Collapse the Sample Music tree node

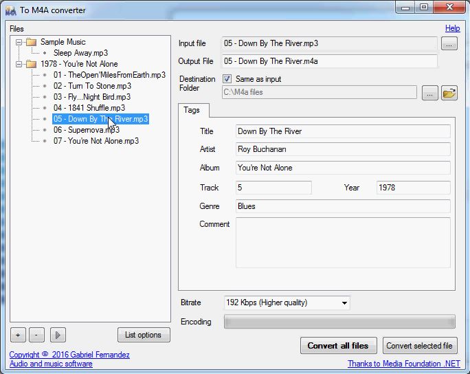point(19,42)
